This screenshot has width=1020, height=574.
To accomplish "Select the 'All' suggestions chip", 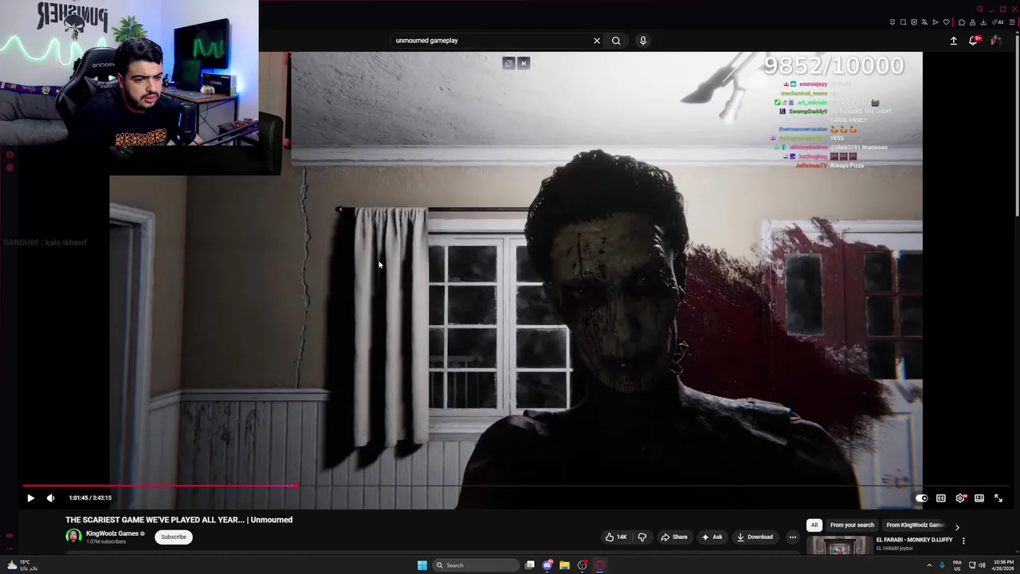I will 814,525.
